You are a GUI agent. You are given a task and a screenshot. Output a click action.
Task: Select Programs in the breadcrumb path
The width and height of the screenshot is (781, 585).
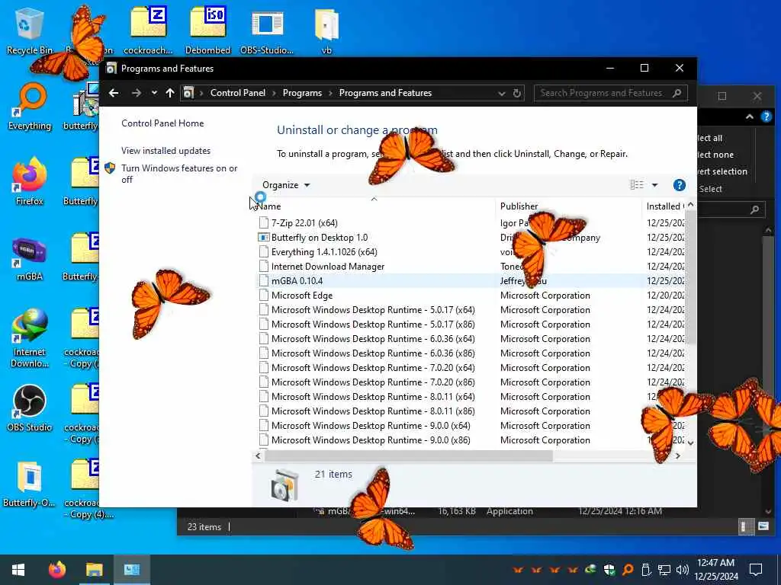[302, 93]
